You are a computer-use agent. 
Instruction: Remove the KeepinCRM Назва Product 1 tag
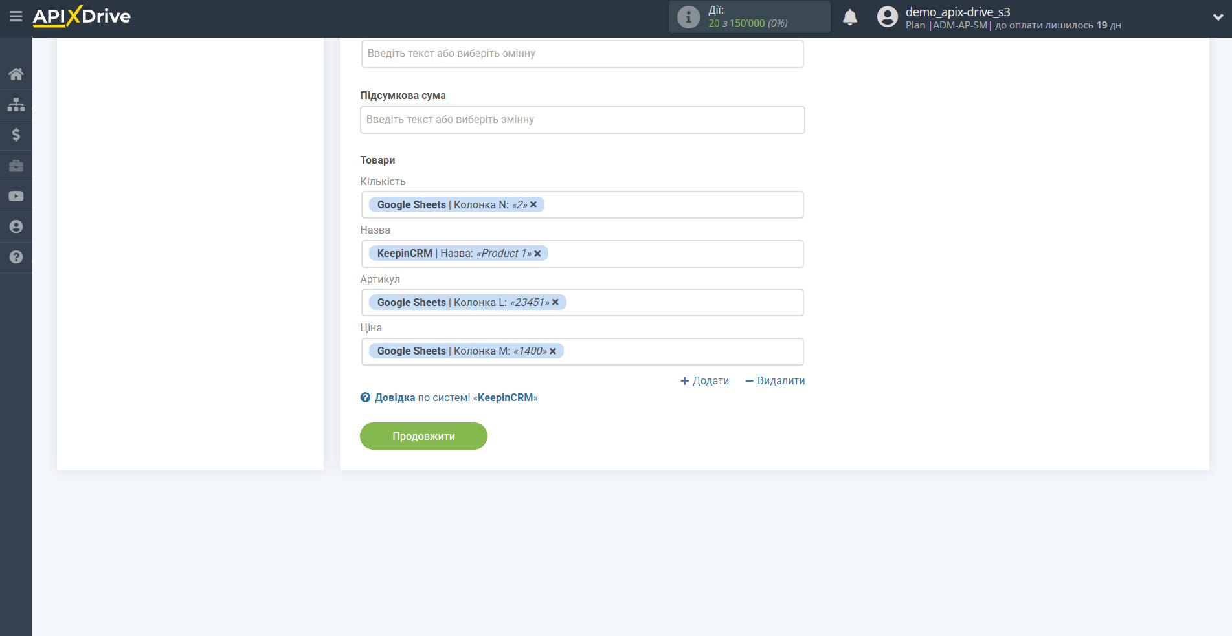click(537, 254)
